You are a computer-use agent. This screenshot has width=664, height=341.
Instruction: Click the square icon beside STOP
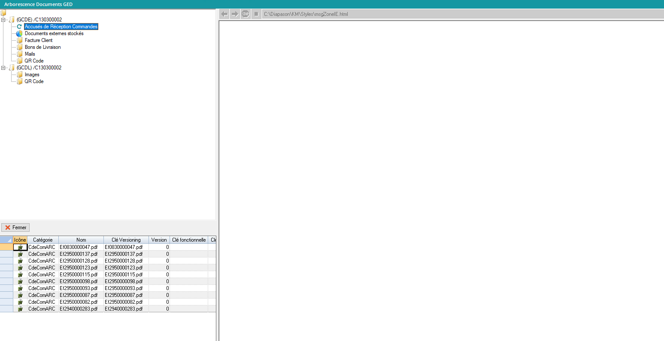click(x=256, y=14)
